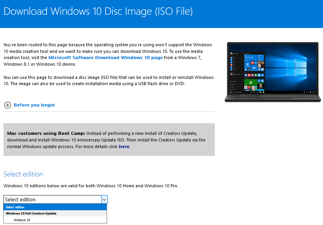This screenshot has width=323, height=225.
Task: Expand the Before you begin plus icon
Action: tap(8, 105)
